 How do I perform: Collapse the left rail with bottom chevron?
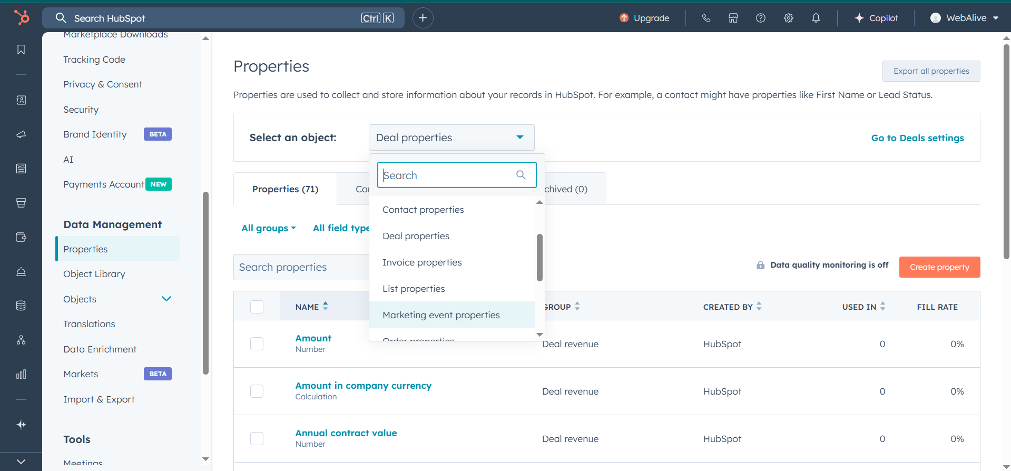point(21,462)
